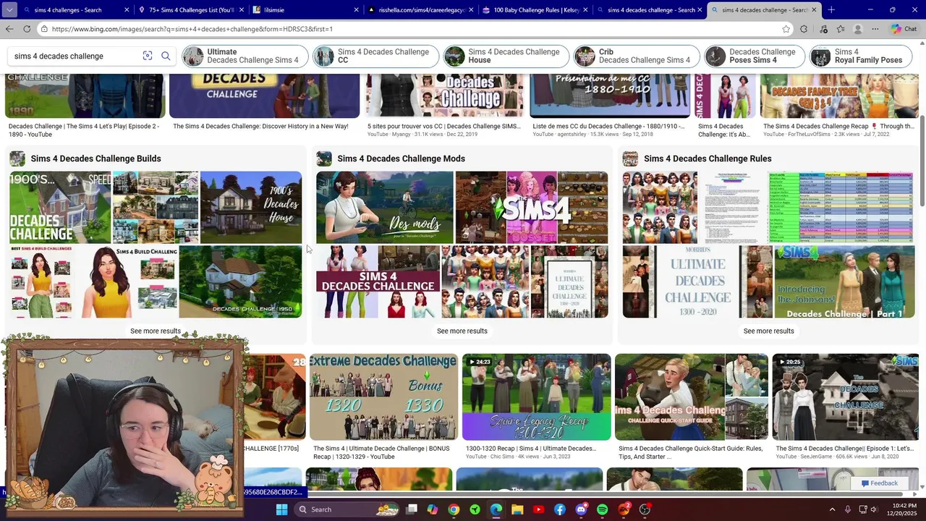Open the 'Des mods' Decades Challenge thumbnail
The image size is (926, 521).
pyautogui.click(x=385, y=207)
